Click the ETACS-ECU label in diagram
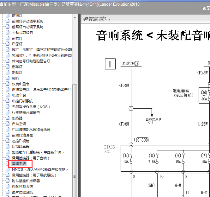The image size is (210, 197). (111, 149)
